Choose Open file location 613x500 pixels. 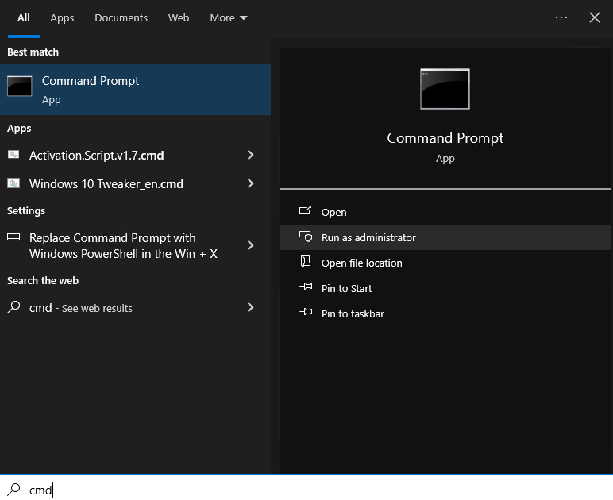point(445,263)
